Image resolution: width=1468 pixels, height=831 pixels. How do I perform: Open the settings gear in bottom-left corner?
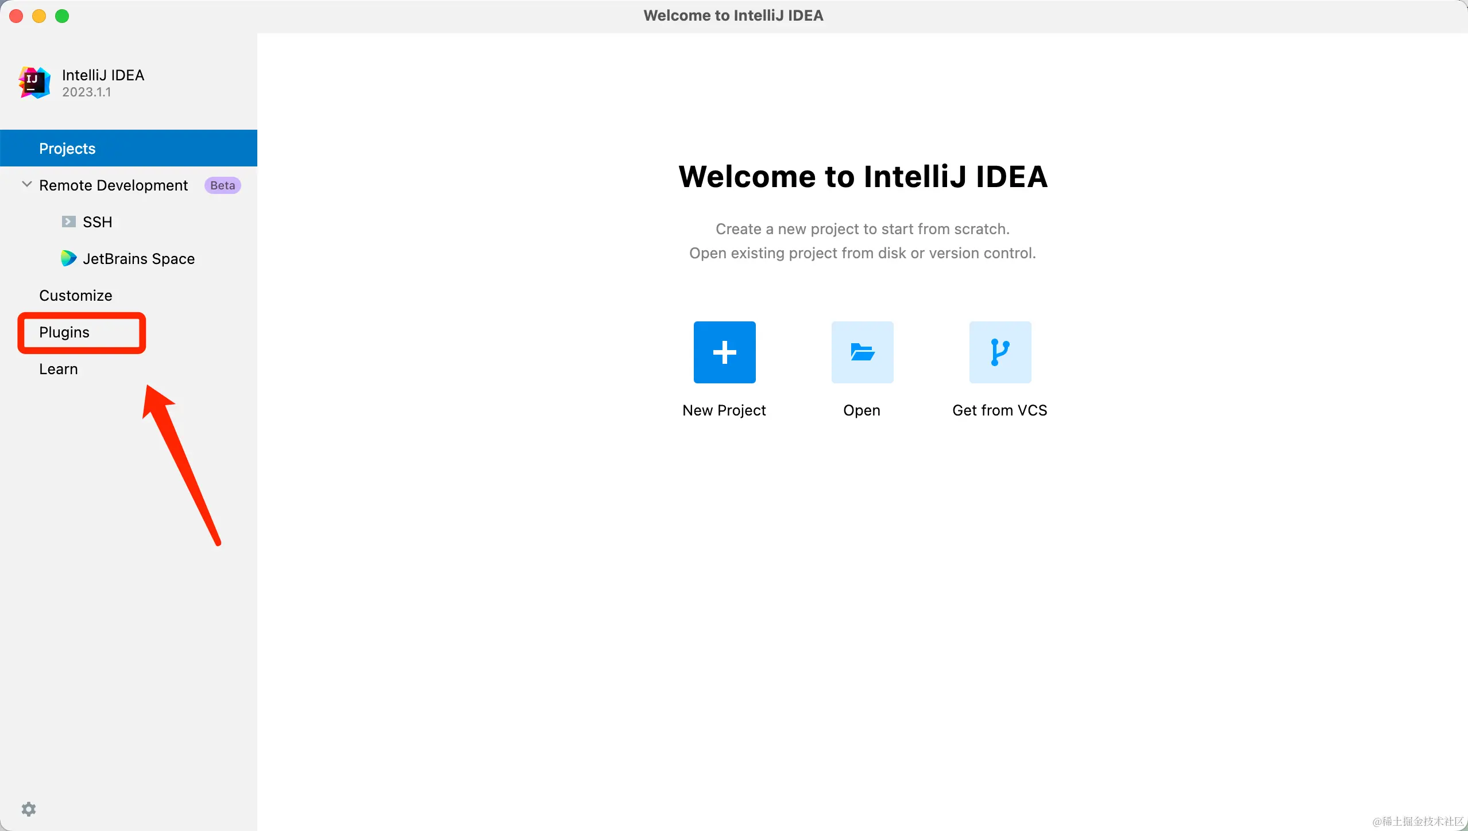coord(29,809)
